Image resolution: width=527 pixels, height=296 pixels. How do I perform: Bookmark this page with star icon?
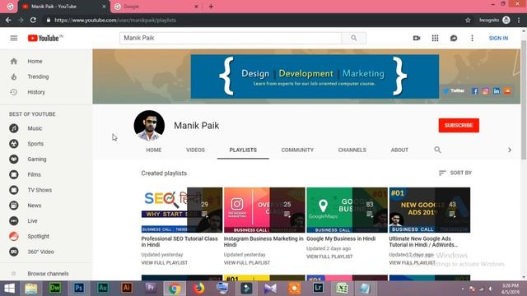click(468, 20)
